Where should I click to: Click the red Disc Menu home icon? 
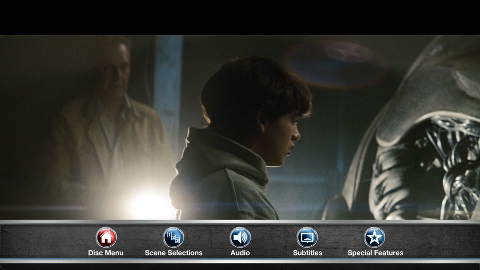(106, 237)
